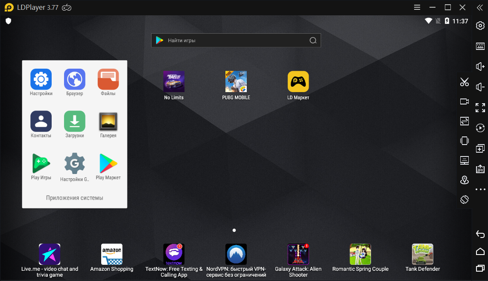
Task: Decrease volume using the speaker minus icon
Action: click(x=480, y=87)
